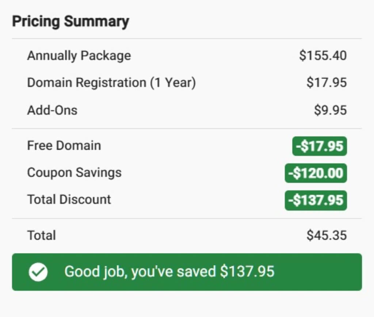This screenshot has width=374, height=317.
Task: Select the Total Discount -$137.95 badge
Action: 316,199
